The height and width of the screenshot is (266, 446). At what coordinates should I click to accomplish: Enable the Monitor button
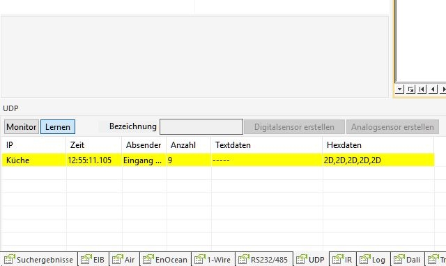tap(22, 127)
